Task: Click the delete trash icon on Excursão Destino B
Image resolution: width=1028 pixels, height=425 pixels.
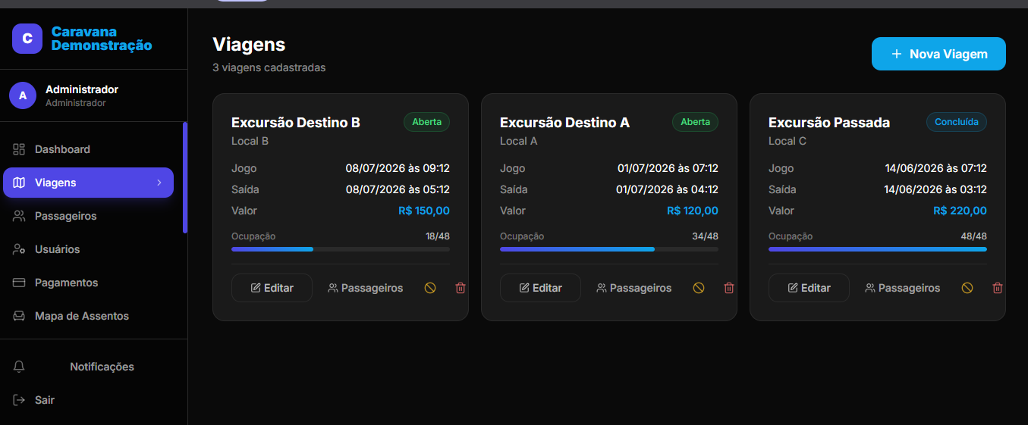Action: click(x=461, y=288)
